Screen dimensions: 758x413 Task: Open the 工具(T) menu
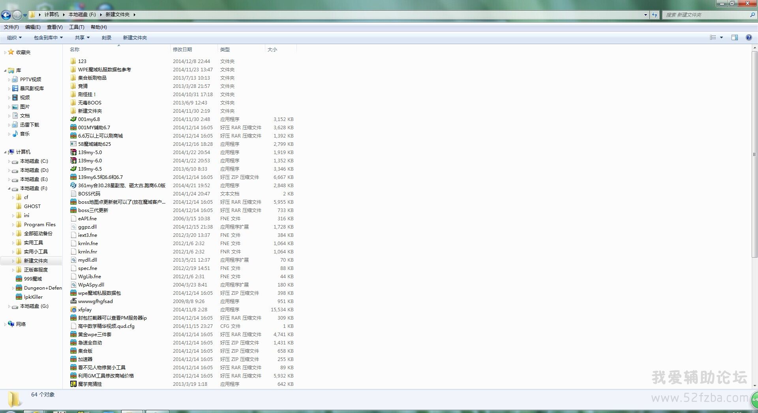(x=77, y=27)
